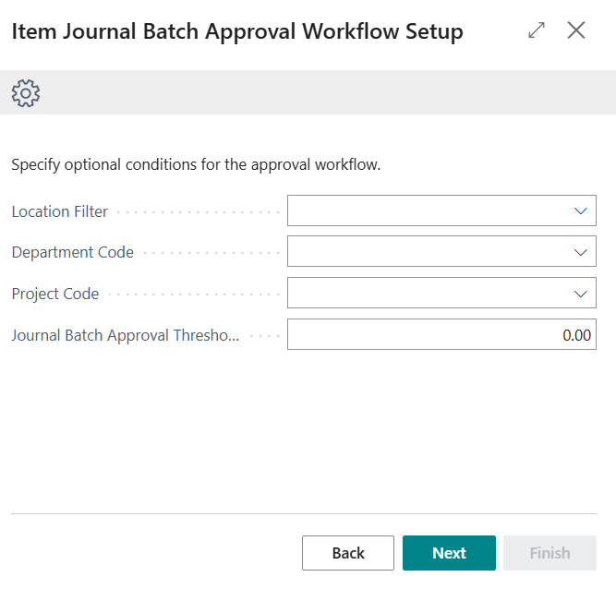Click the settings gear icon
The height and width of the screenshot is (589, 616).
26,92
